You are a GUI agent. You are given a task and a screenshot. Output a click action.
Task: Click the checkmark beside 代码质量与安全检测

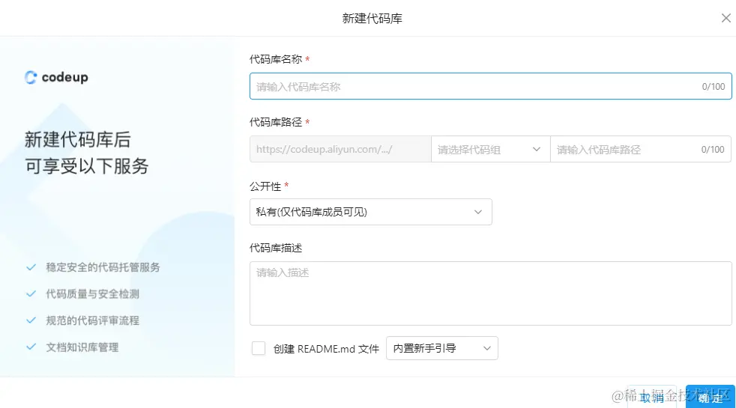(31, 294)
